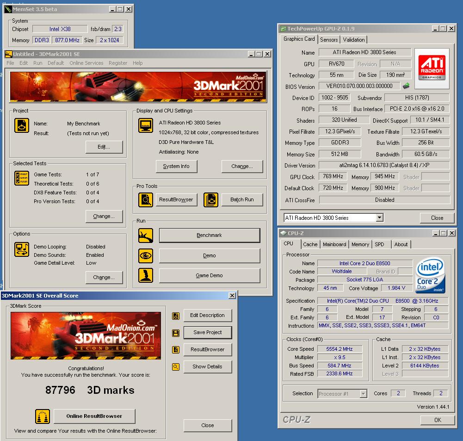The image size is (463, 441).
Task: Click the Intel Core 2 Duo logo in CPU-Z
Action: tap(430, 275)
